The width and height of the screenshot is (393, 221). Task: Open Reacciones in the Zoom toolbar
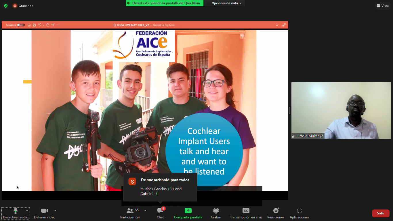pyautogui.click(x=275, y=212)
